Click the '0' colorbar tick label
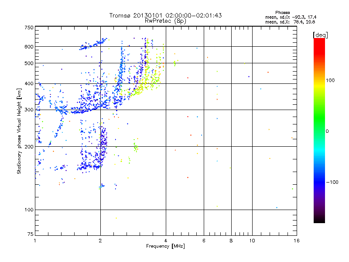The width and height of the screenshot is (349, 262). [x=328, y=131]
